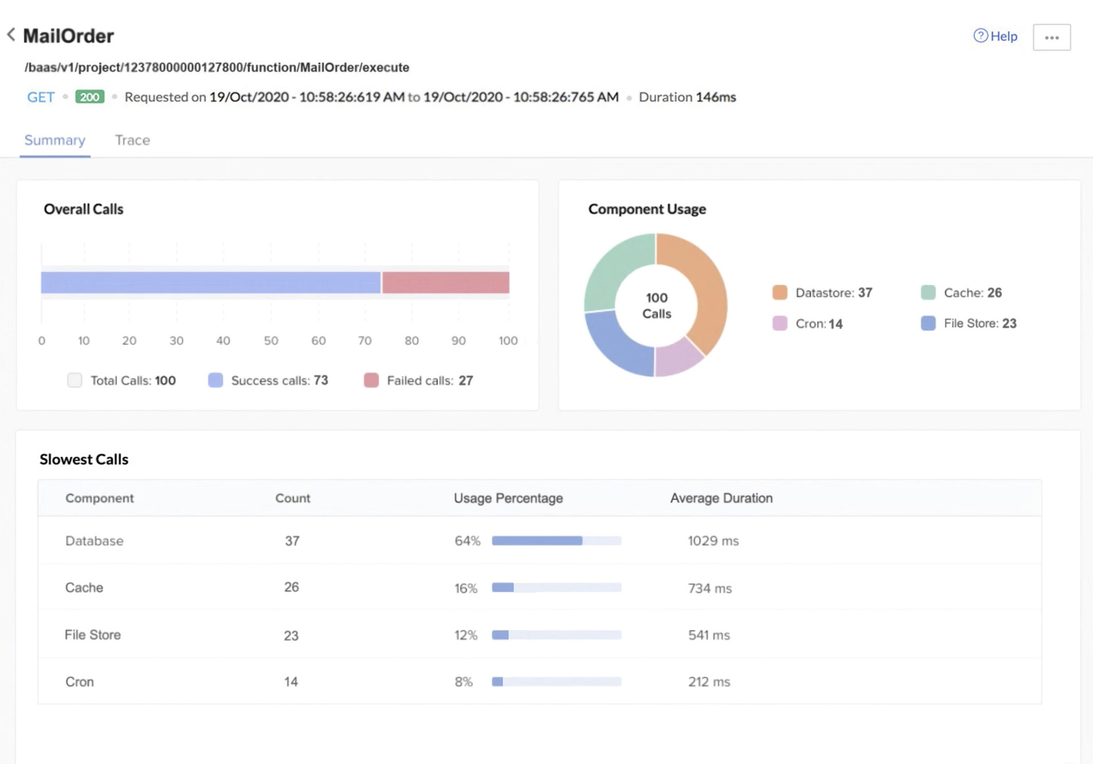The width and height of the screenshot is (1093, 764).
Task: Select the Database row in Slowest Calls
Action: (94, 541)
